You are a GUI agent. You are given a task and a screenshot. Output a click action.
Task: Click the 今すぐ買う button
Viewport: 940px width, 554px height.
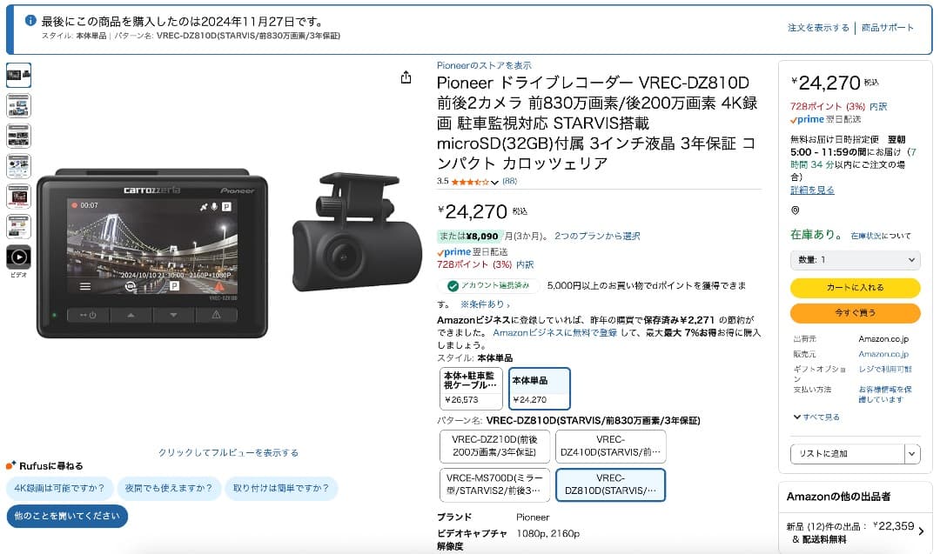click(x=854, y=312)
